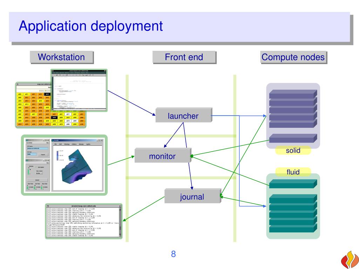Open the Help menu in the server dialog
This screenshot has width=359, height=269.
point(47,143)
